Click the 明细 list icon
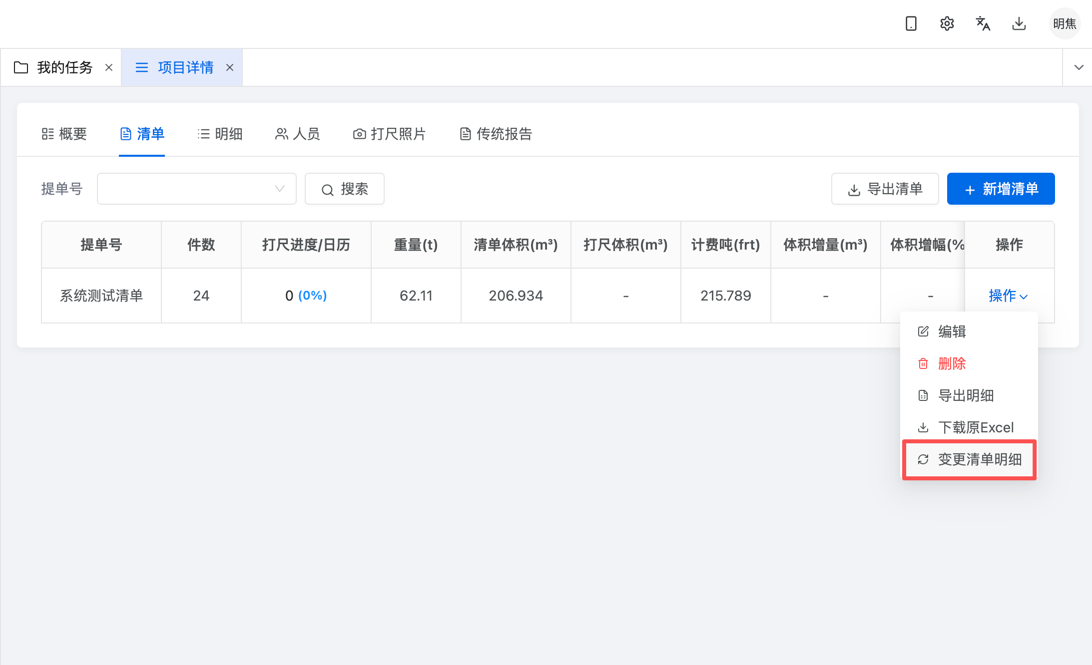The height and width of the screenshot is (665, 1092). (203, 133)
